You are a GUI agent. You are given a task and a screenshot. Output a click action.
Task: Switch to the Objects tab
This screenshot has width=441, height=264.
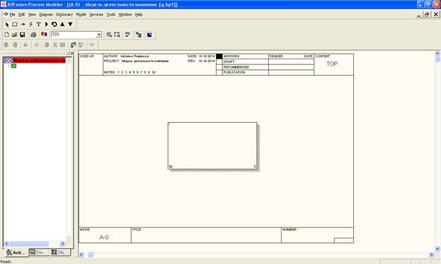pyautogui.click(x=59, y=253)
